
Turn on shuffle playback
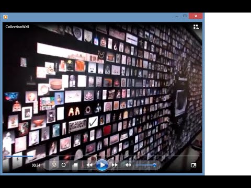54,164
